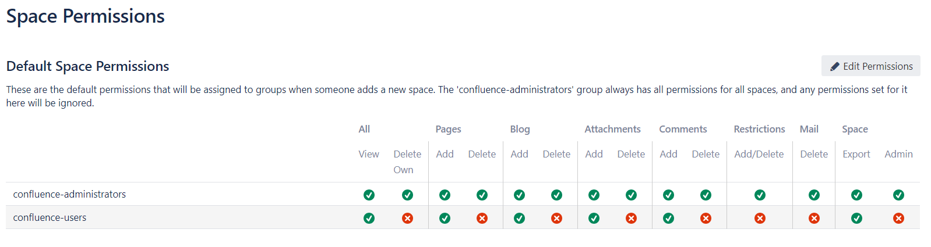Click red Delete Own cross for confluence-users
Viewport: 931px width, 247px height.
click(407, 218)
